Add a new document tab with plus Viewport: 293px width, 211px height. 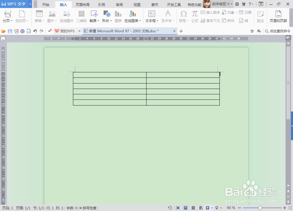point(181,31)
